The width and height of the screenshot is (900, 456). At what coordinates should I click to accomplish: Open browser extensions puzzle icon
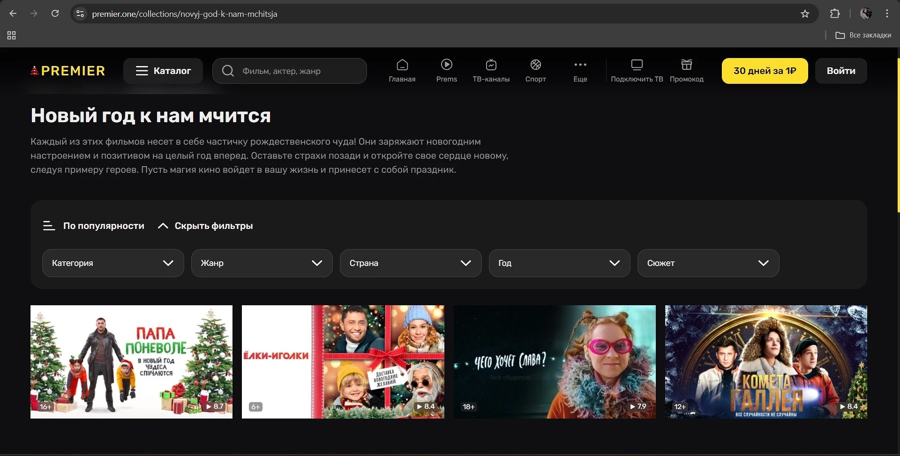(x=835, y=14)
